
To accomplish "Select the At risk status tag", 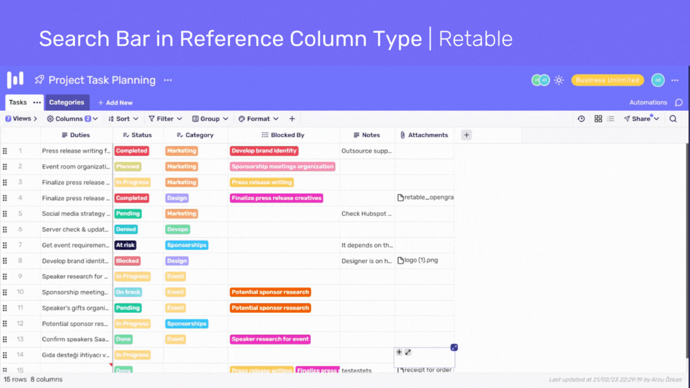I will 125,245.
